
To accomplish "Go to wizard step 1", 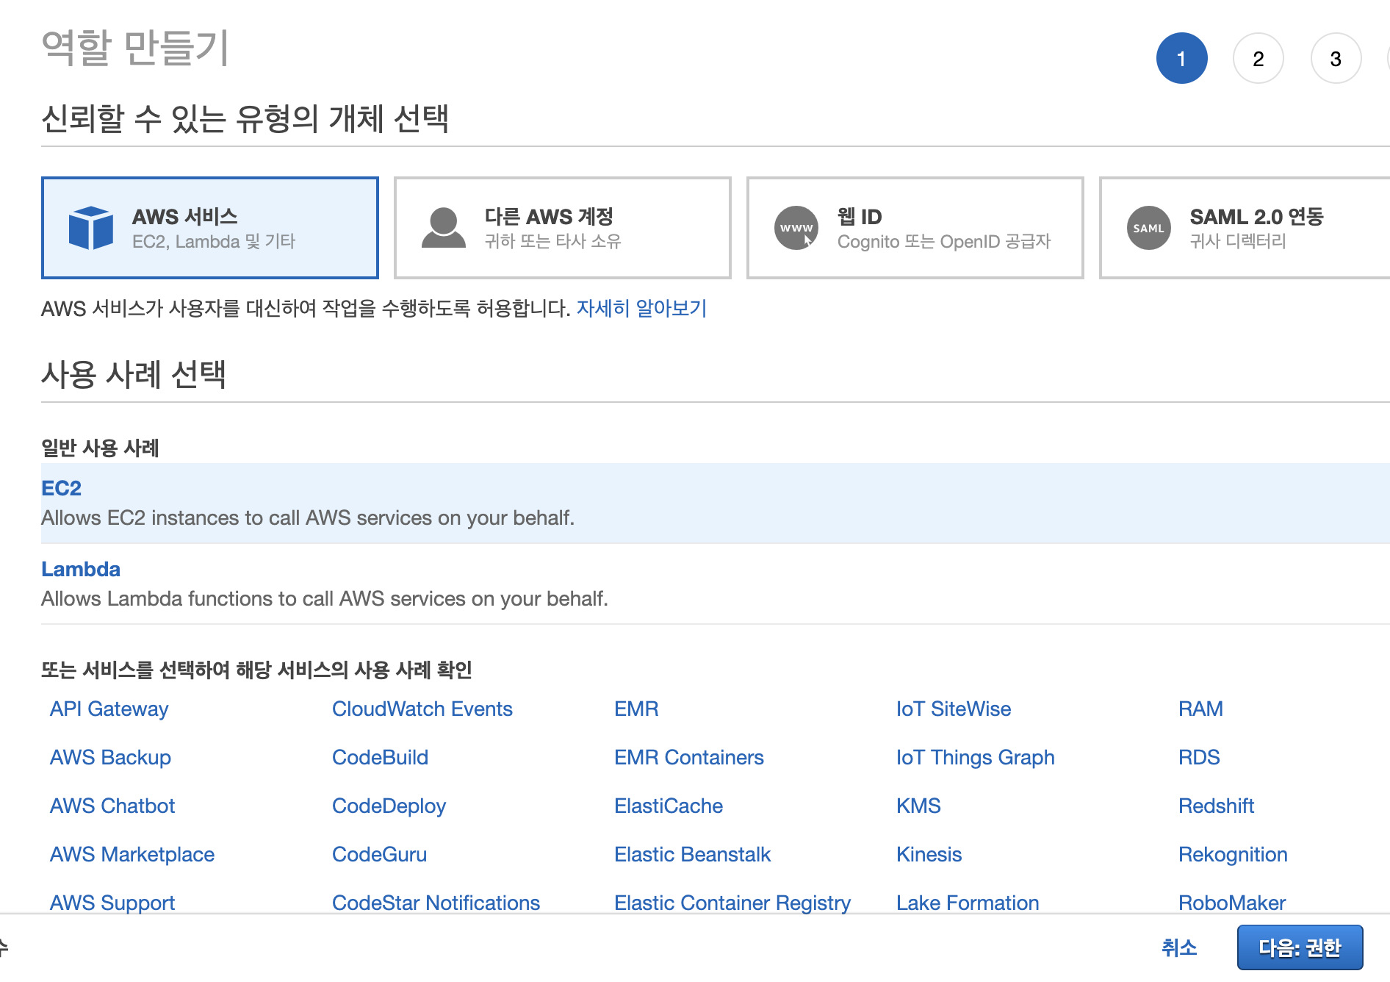I will tap(1181, 59).
